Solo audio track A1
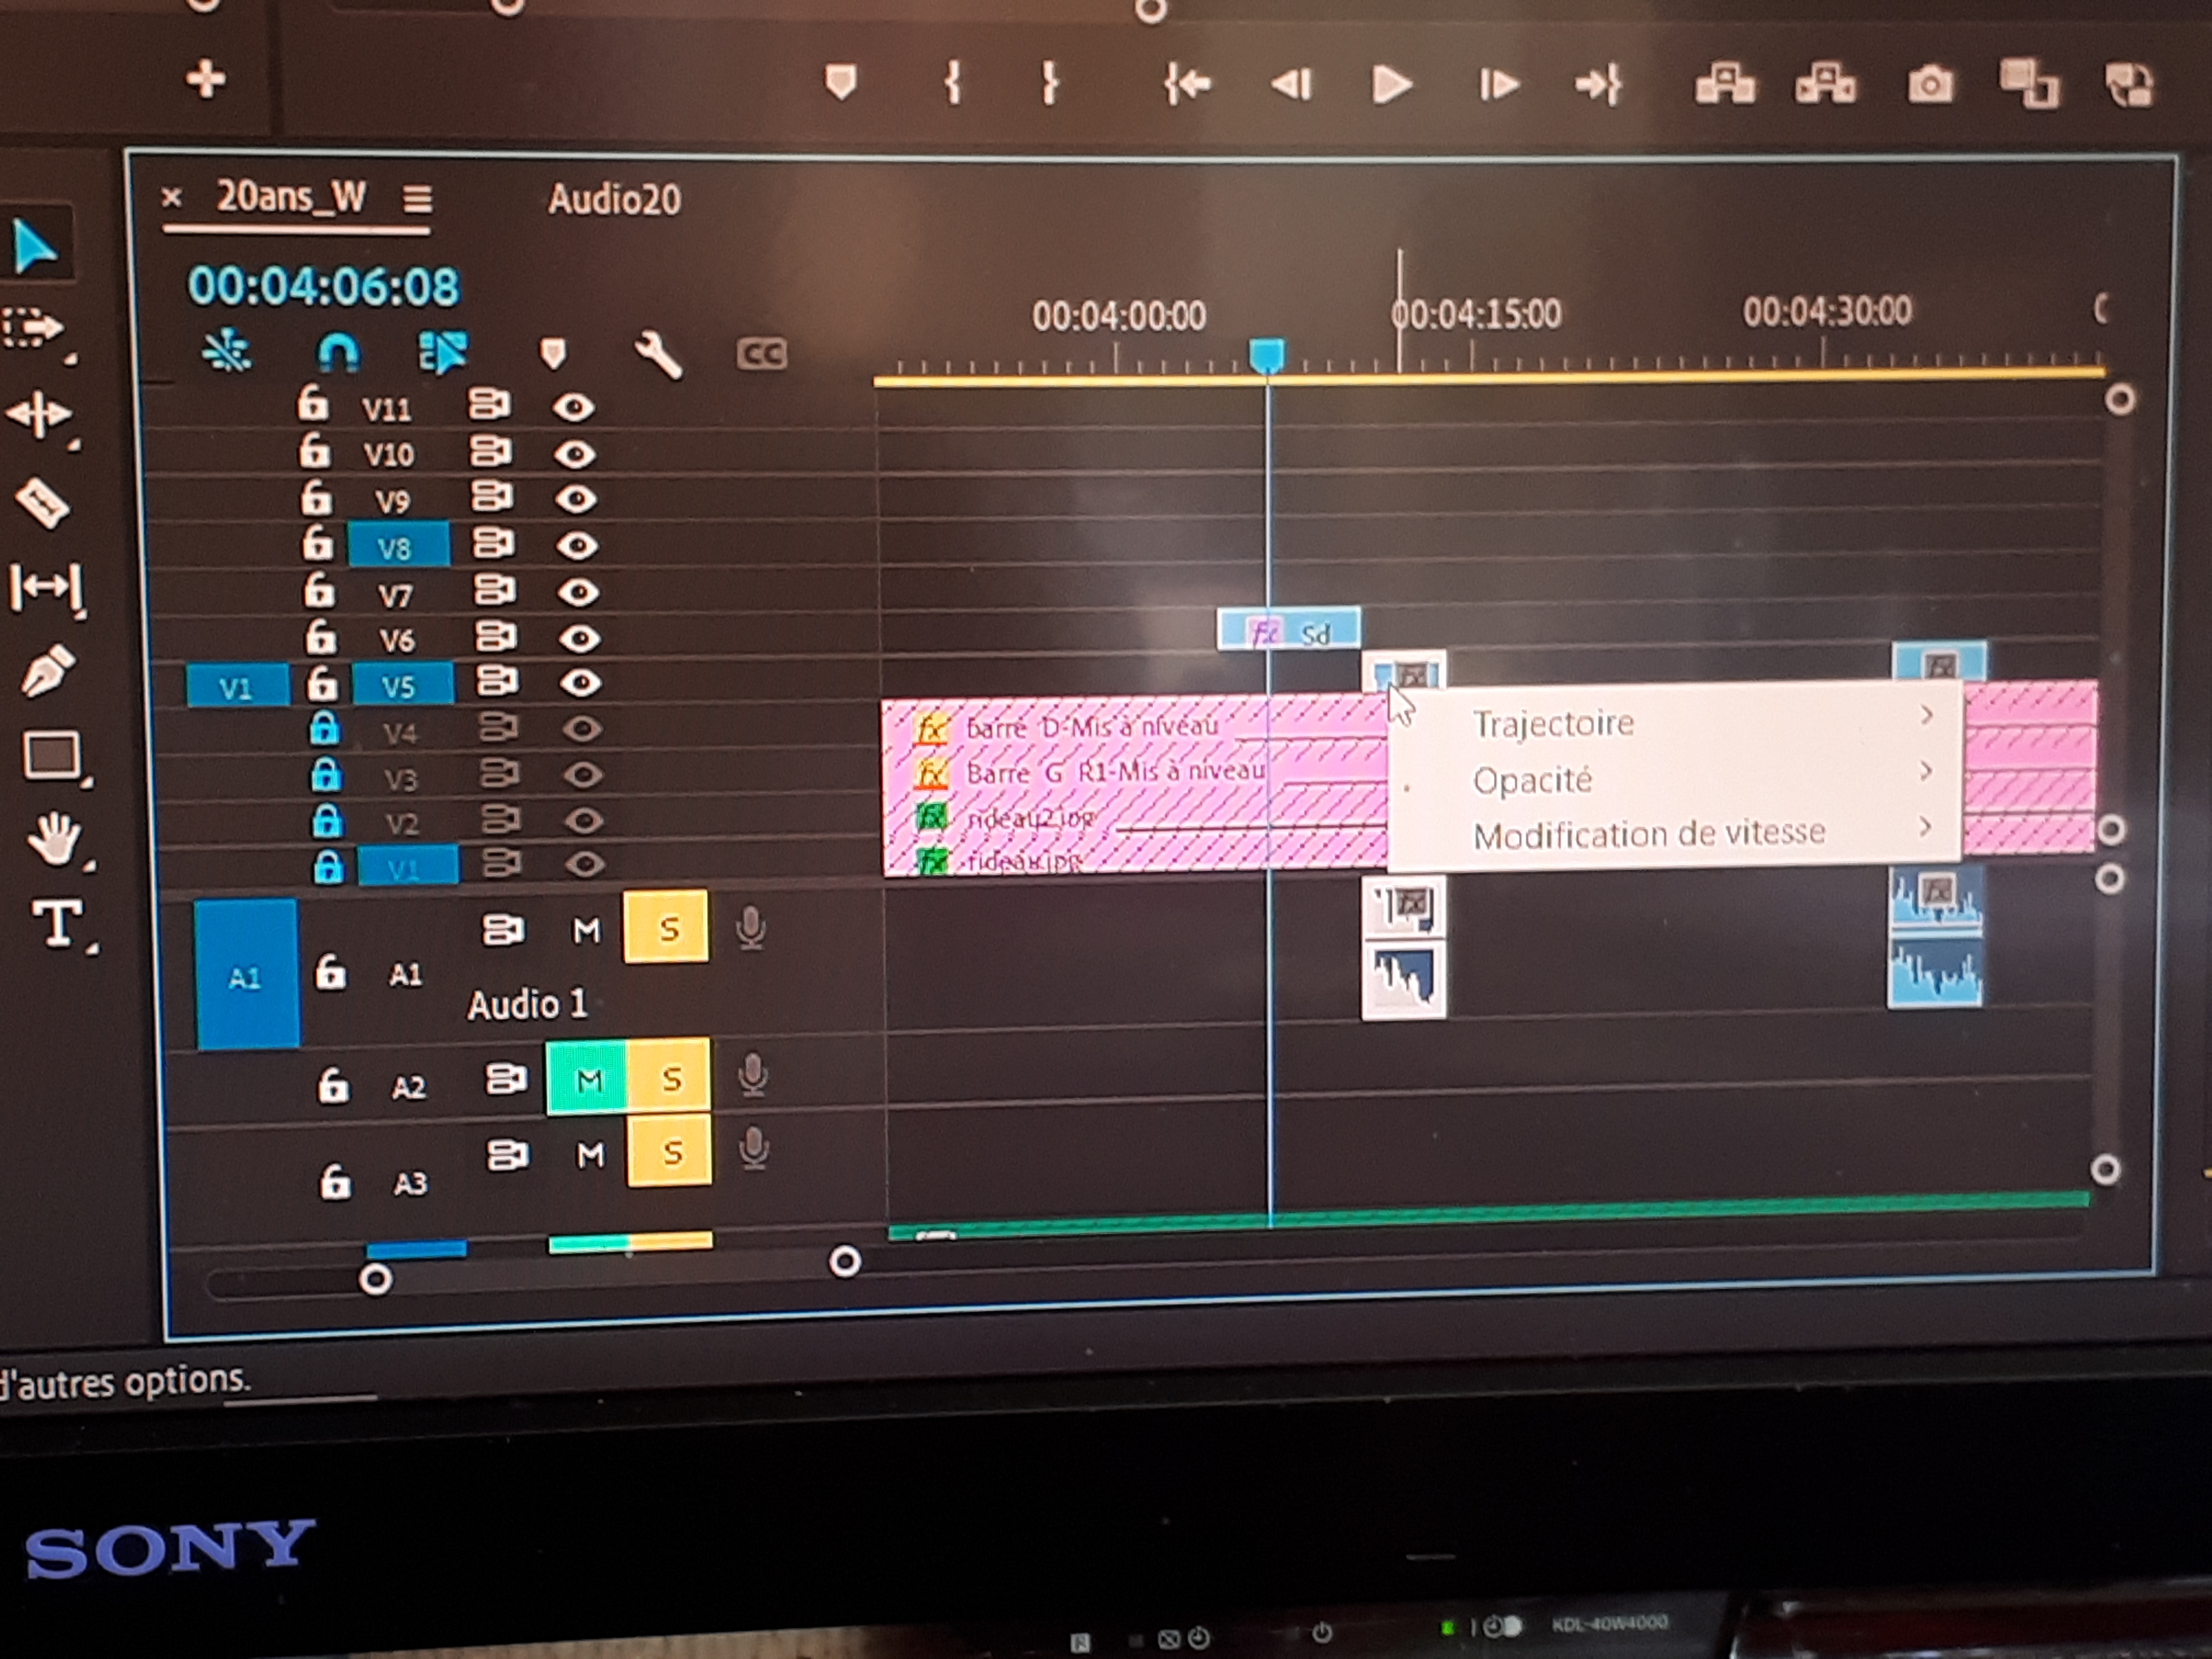This screenshot has height=1659, width=2212. [x=667, y=928]
